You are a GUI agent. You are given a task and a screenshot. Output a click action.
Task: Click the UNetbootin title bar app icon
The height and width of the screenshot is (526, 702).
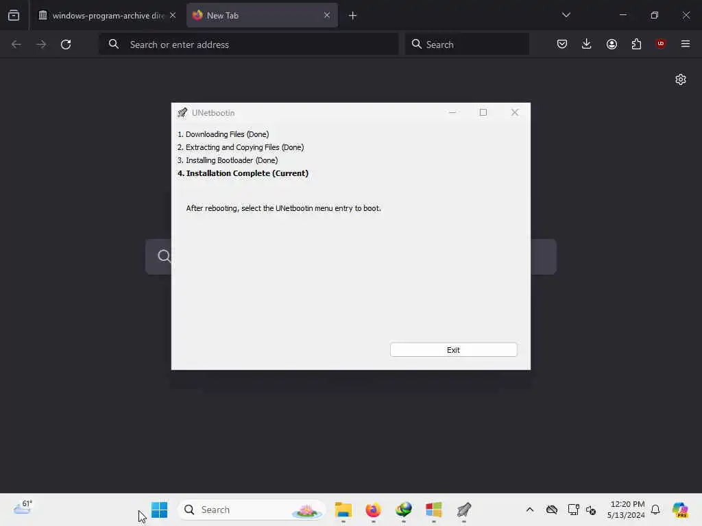click(x=182, y=112)
